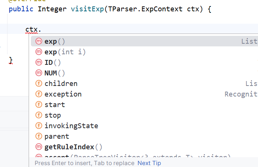Pick the ID() completion entry
The width and height of the screenshot is (258, 167).
(144, 63)
